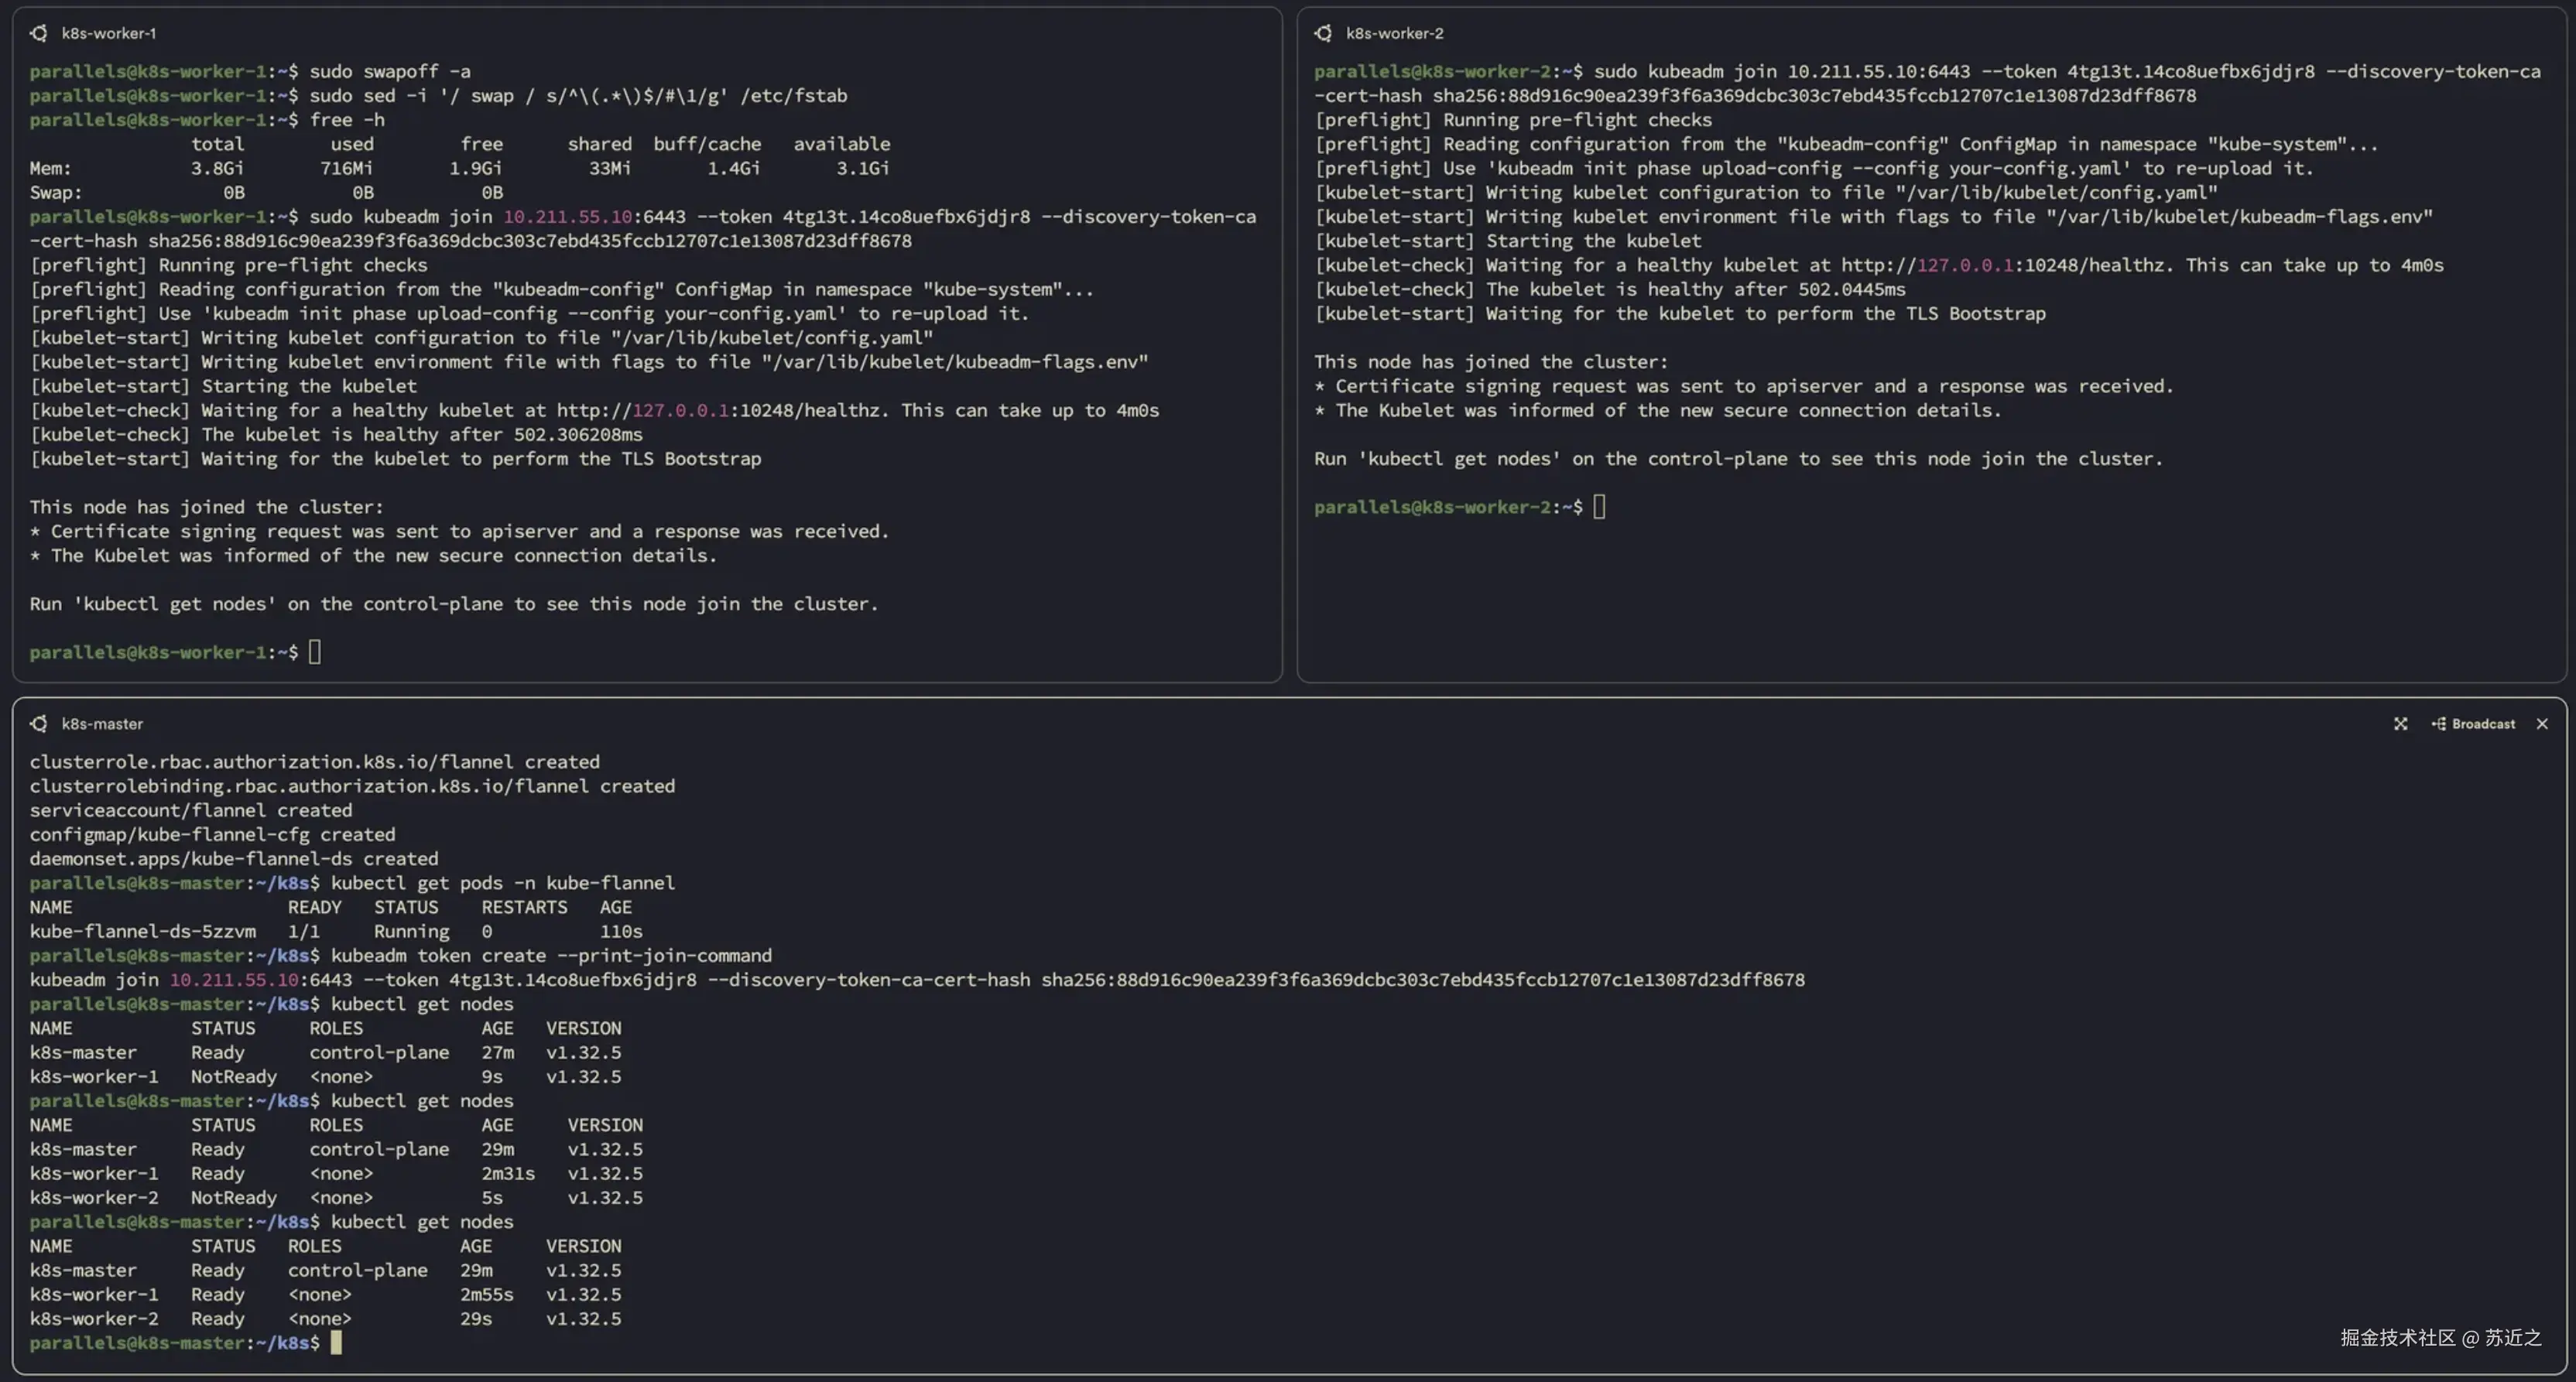The width and height of the screenshot is (2576, 1382).
Task: Open the 127.0.0.1 healthz link in worker-1
Action: click(x=680, y=410)
